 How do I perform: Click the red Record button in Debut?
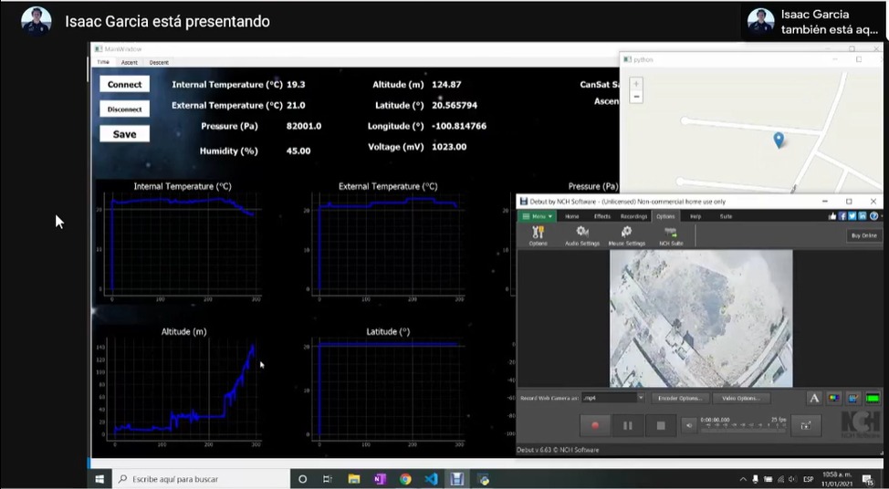point(595,425)
